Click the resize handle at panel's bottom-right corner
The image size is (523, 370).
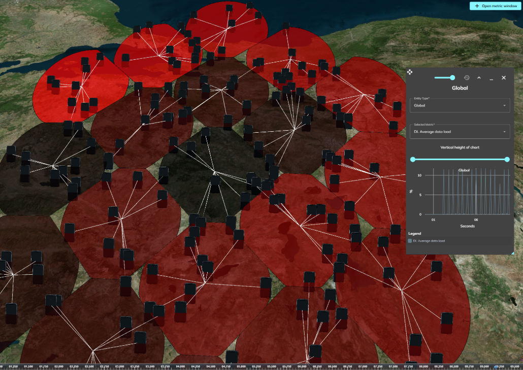pyautogui.click(x=512, y=252)
